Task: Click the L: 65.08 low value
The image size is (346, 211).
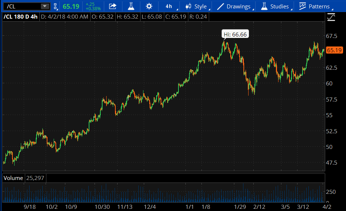Action: pos(152,17)
